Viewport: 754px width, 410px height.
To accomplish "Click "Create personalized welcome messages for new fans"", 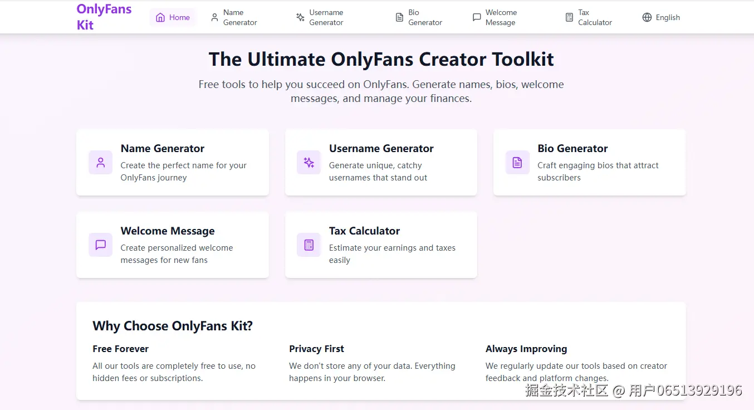I will [x=177, y=254].
